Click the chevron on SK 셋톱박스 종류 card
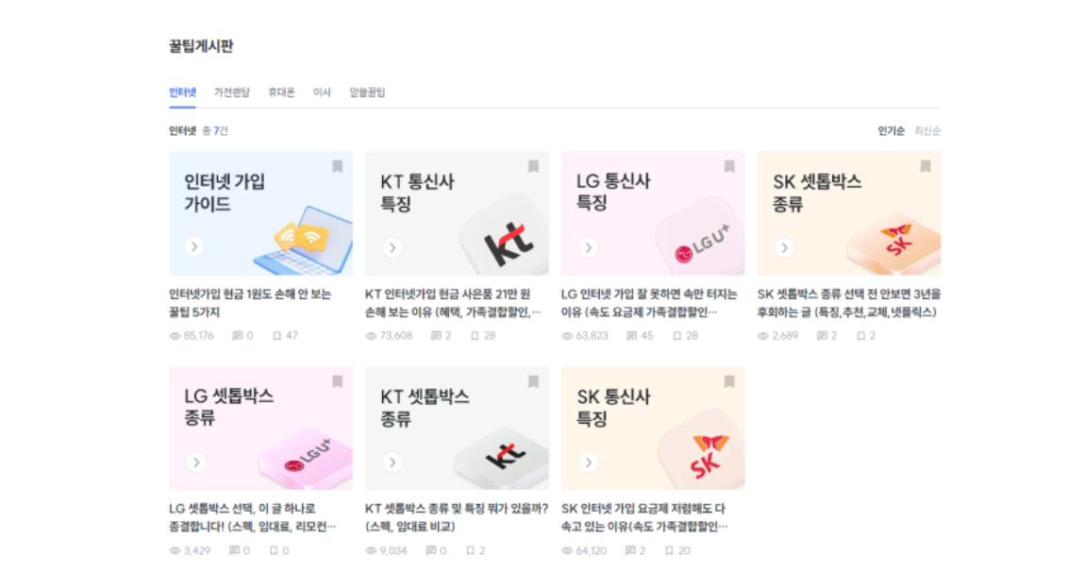This screenshot has width=1085, height=572. [784, 247]
